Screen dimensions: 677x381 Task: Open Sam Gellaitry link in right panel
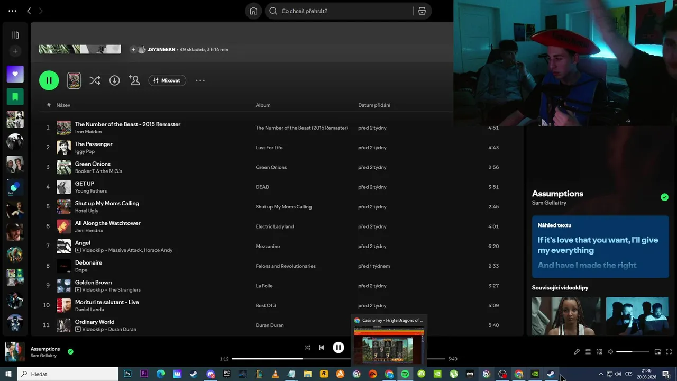coord(549,203)
